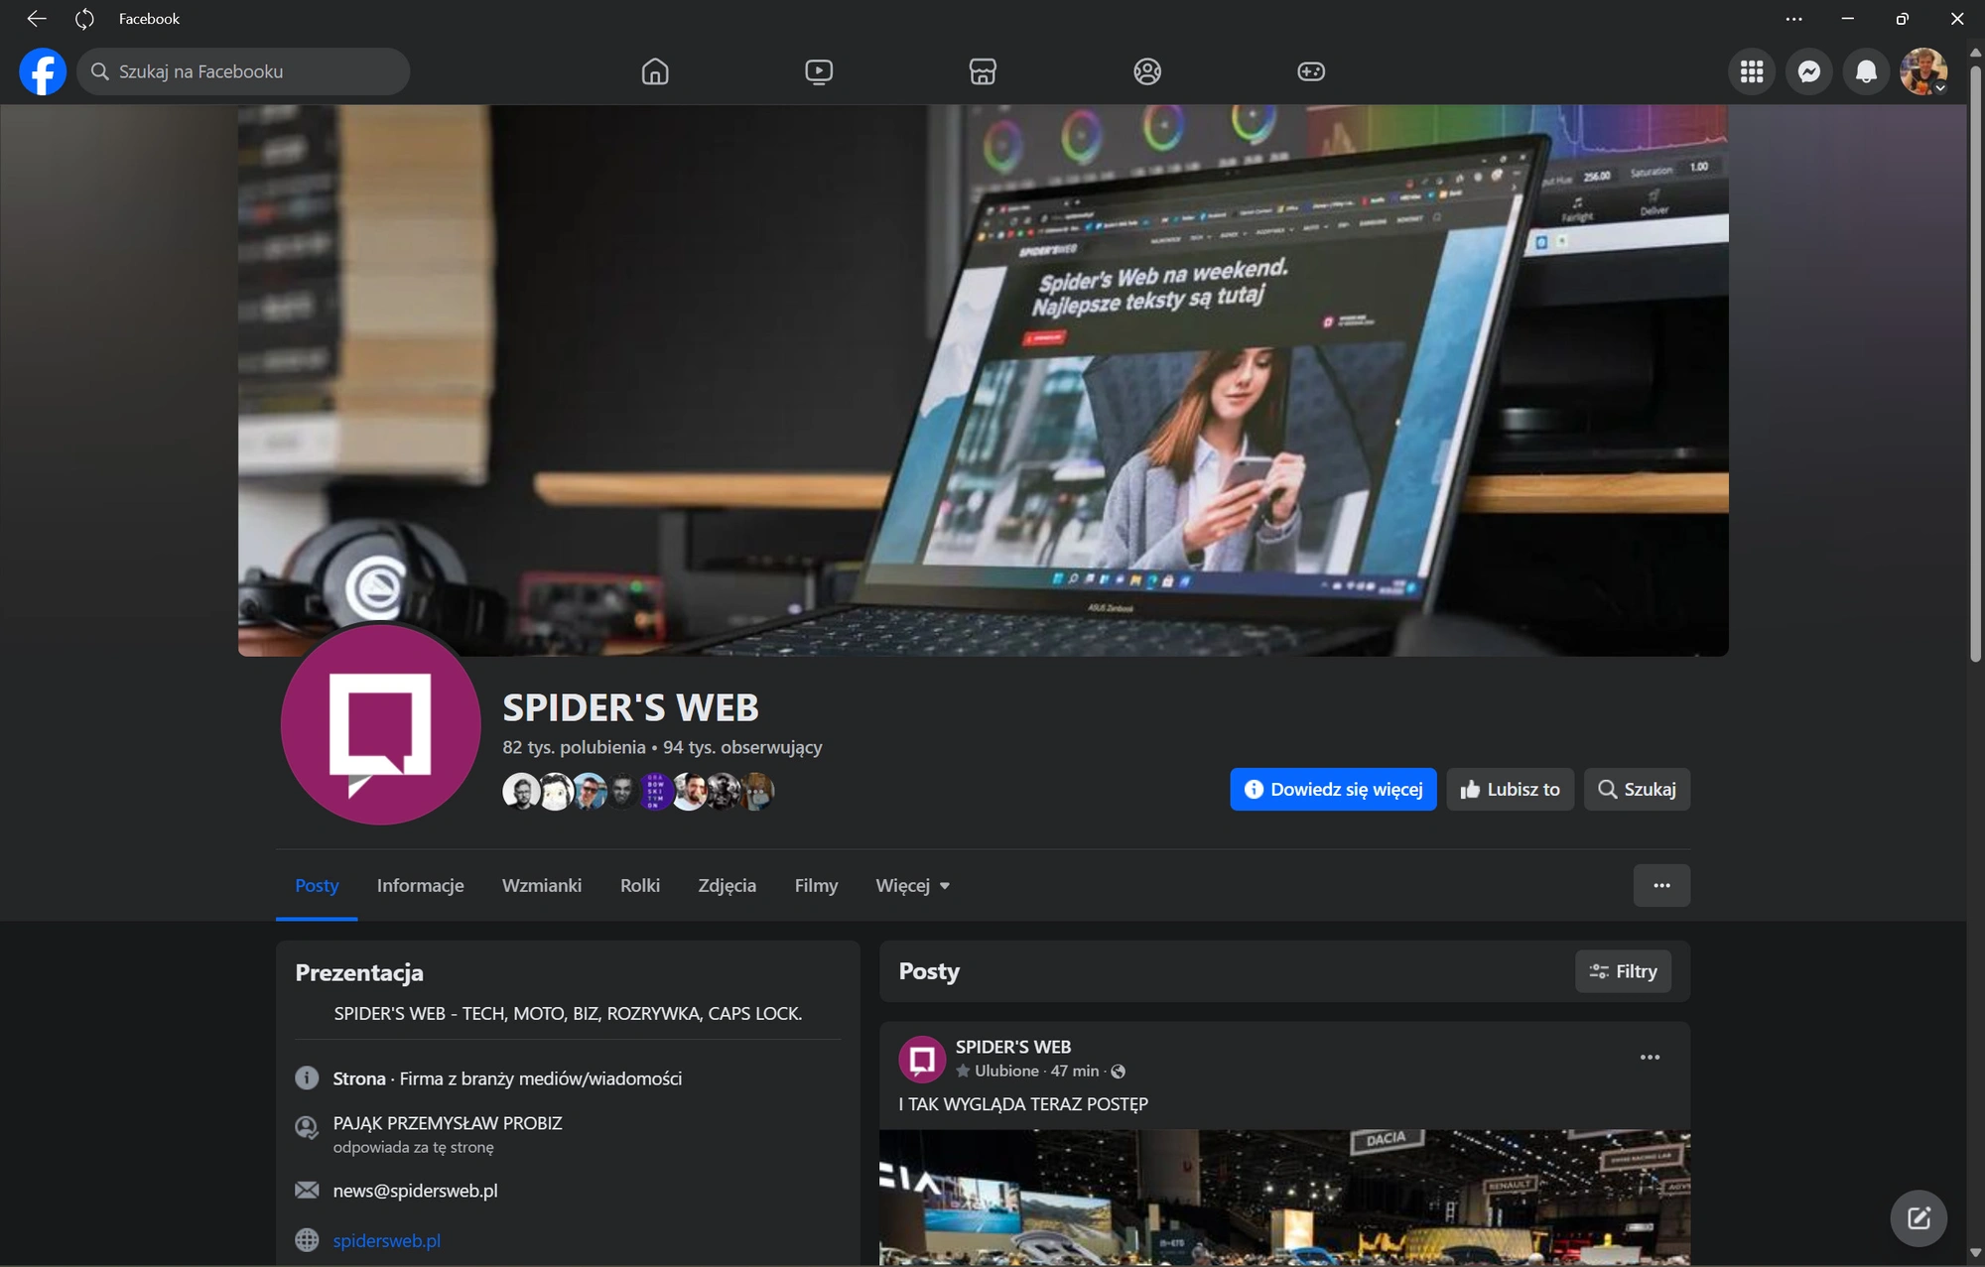Open the auto show post image
The width and height of the screenshot is (1985, 1267).
[x=1284, y=1198]
